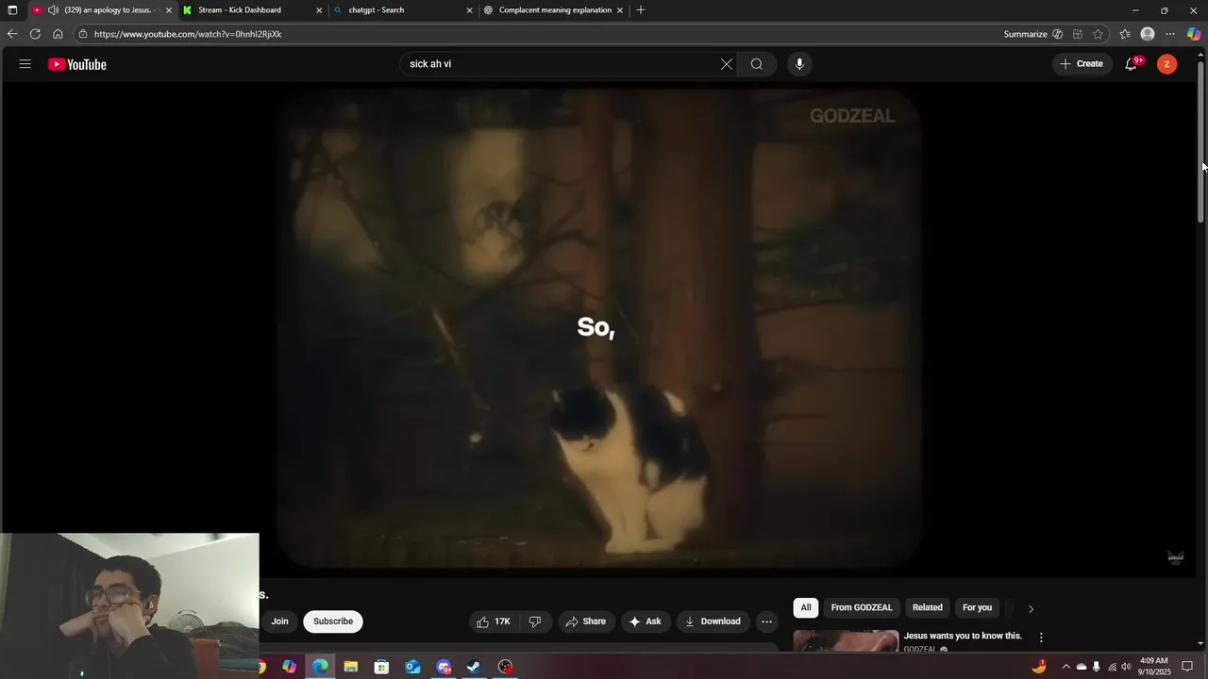Go to YouTube home via logo
Screen dimensions: 1208x679
click(77, 64)
